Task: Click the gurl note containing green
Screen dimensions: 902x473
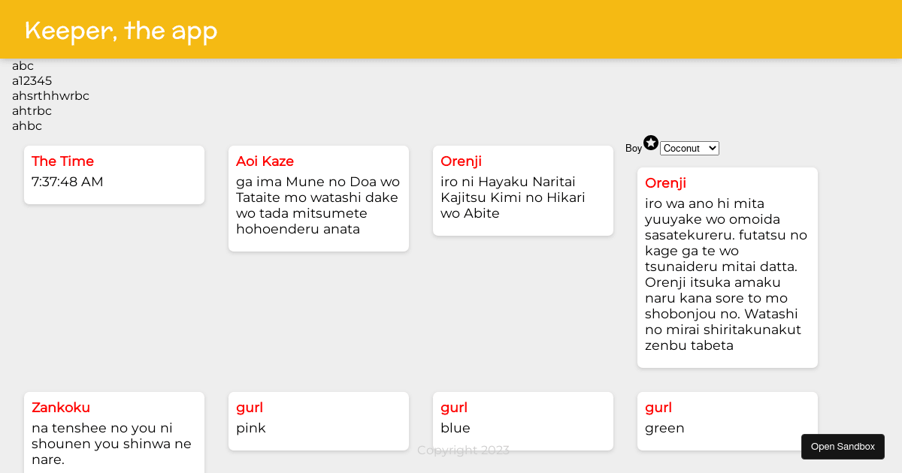Action: pyautogui.click(x=727, y=420)
